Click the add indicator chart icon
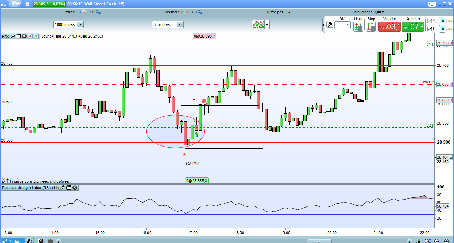Screen dimensions: 454x243 [x=258, y=24]
